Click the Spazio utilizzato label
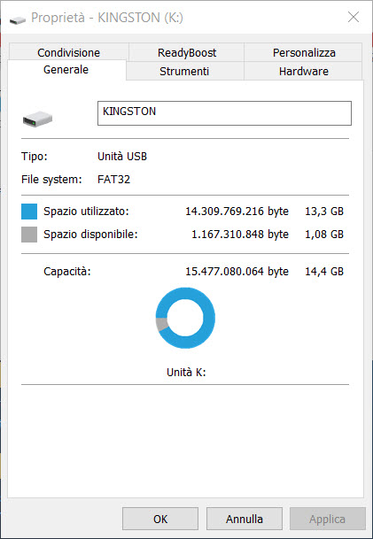Image resolution: width=373 pixels, height=539 pixels. [86, 212]
